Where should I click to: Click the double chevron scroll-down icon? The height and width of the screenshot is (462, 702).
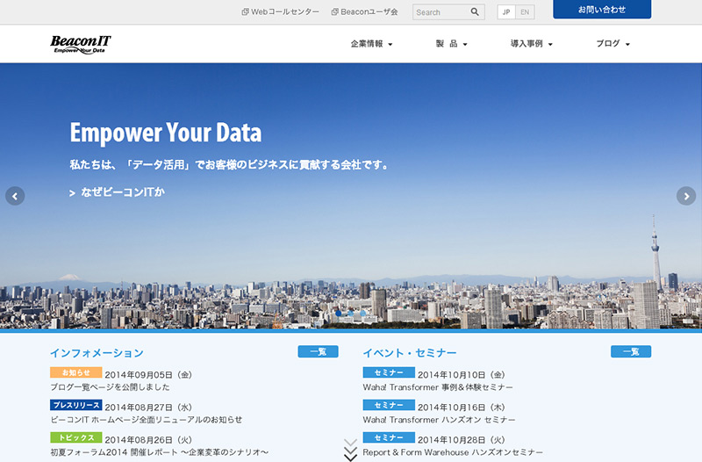350,450
